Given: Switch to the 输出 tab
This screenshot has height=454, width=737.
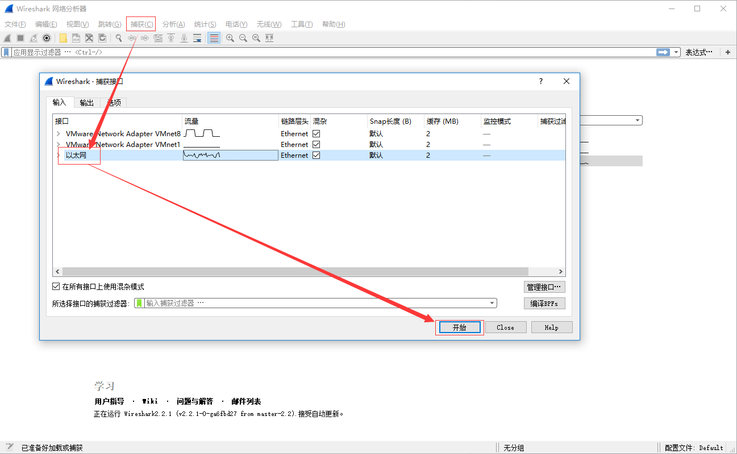Looking at the screenshot, I should pos(87,103).
